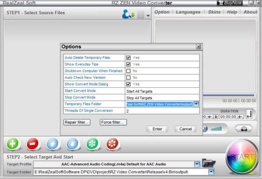Open the Help menu
Image resolution: width=262 pixels, height=179 pixels.
232,12
